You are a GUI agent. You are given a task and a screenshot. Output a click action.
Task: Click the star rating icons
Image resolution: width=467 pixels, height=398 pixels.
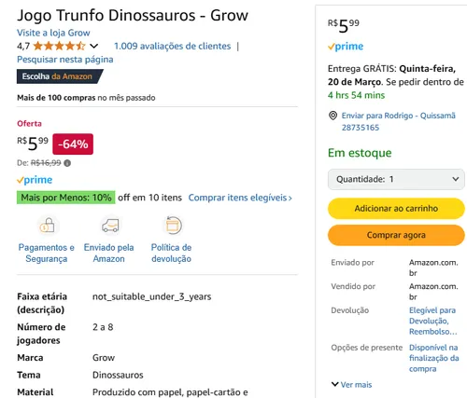(59, 46)
